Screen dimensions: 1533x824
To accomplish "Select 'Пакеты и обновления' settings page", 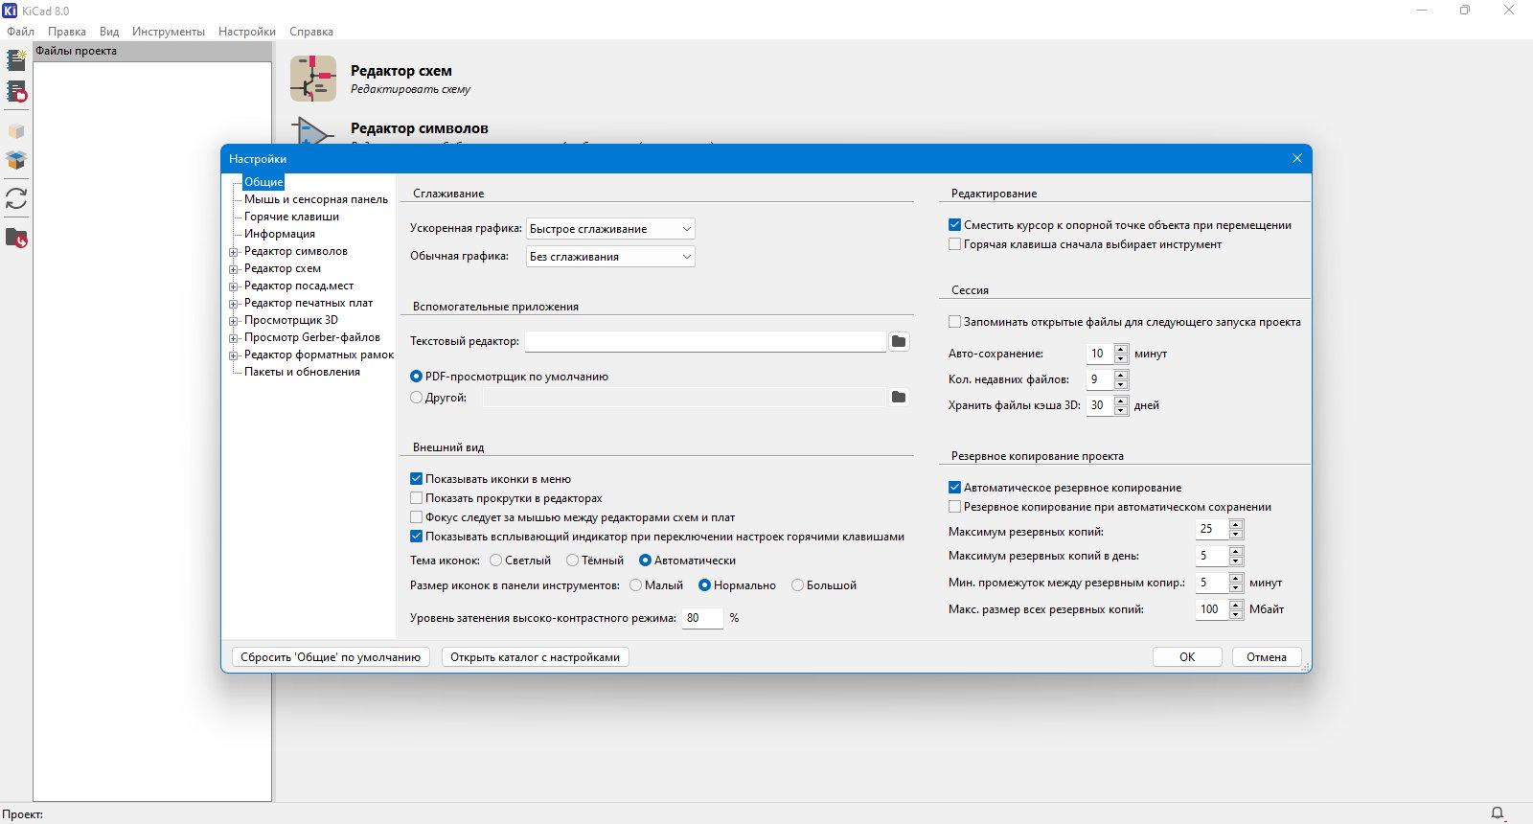I will pos(302,372).
